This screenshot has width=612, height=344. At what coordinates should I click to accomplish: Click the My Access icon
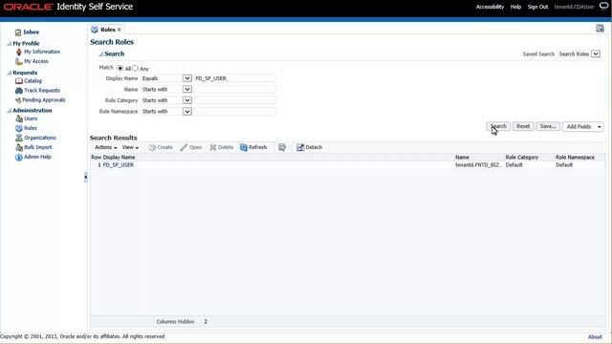pos(18,61)
